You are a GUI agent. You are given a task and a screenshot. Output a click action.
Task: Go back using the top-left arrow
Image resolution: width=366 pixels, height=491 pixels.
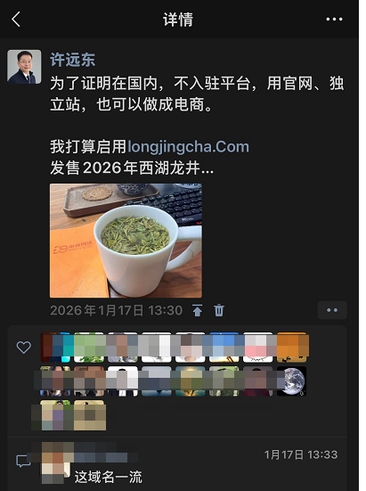[16, 19]
